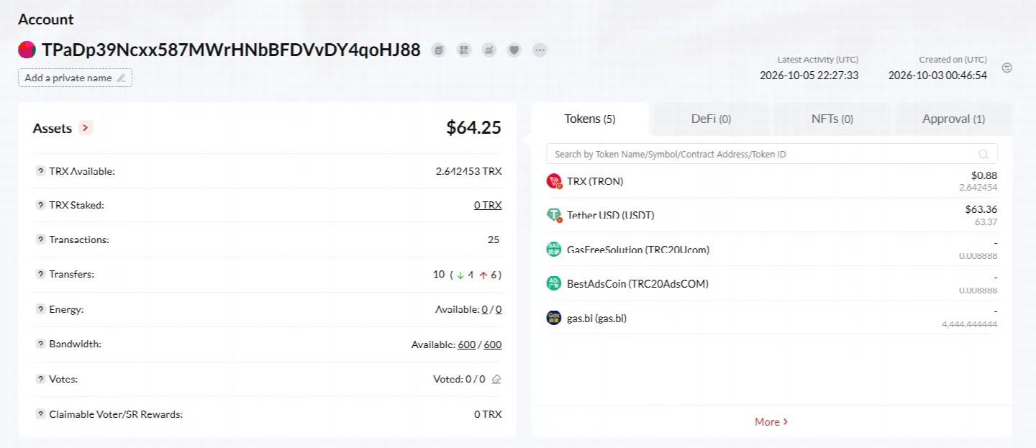Open the account analytics chart icon
1036x448 pixels.
coord(489,50)
